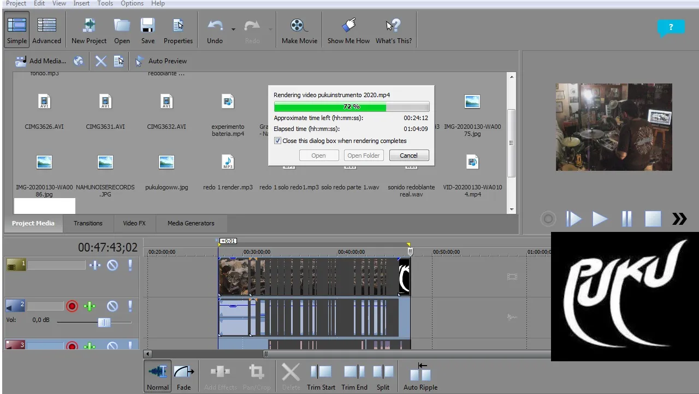Viewport: 699px width, 394px height.
Task: Mute audio track 2
Action: [x=112, y=306]
